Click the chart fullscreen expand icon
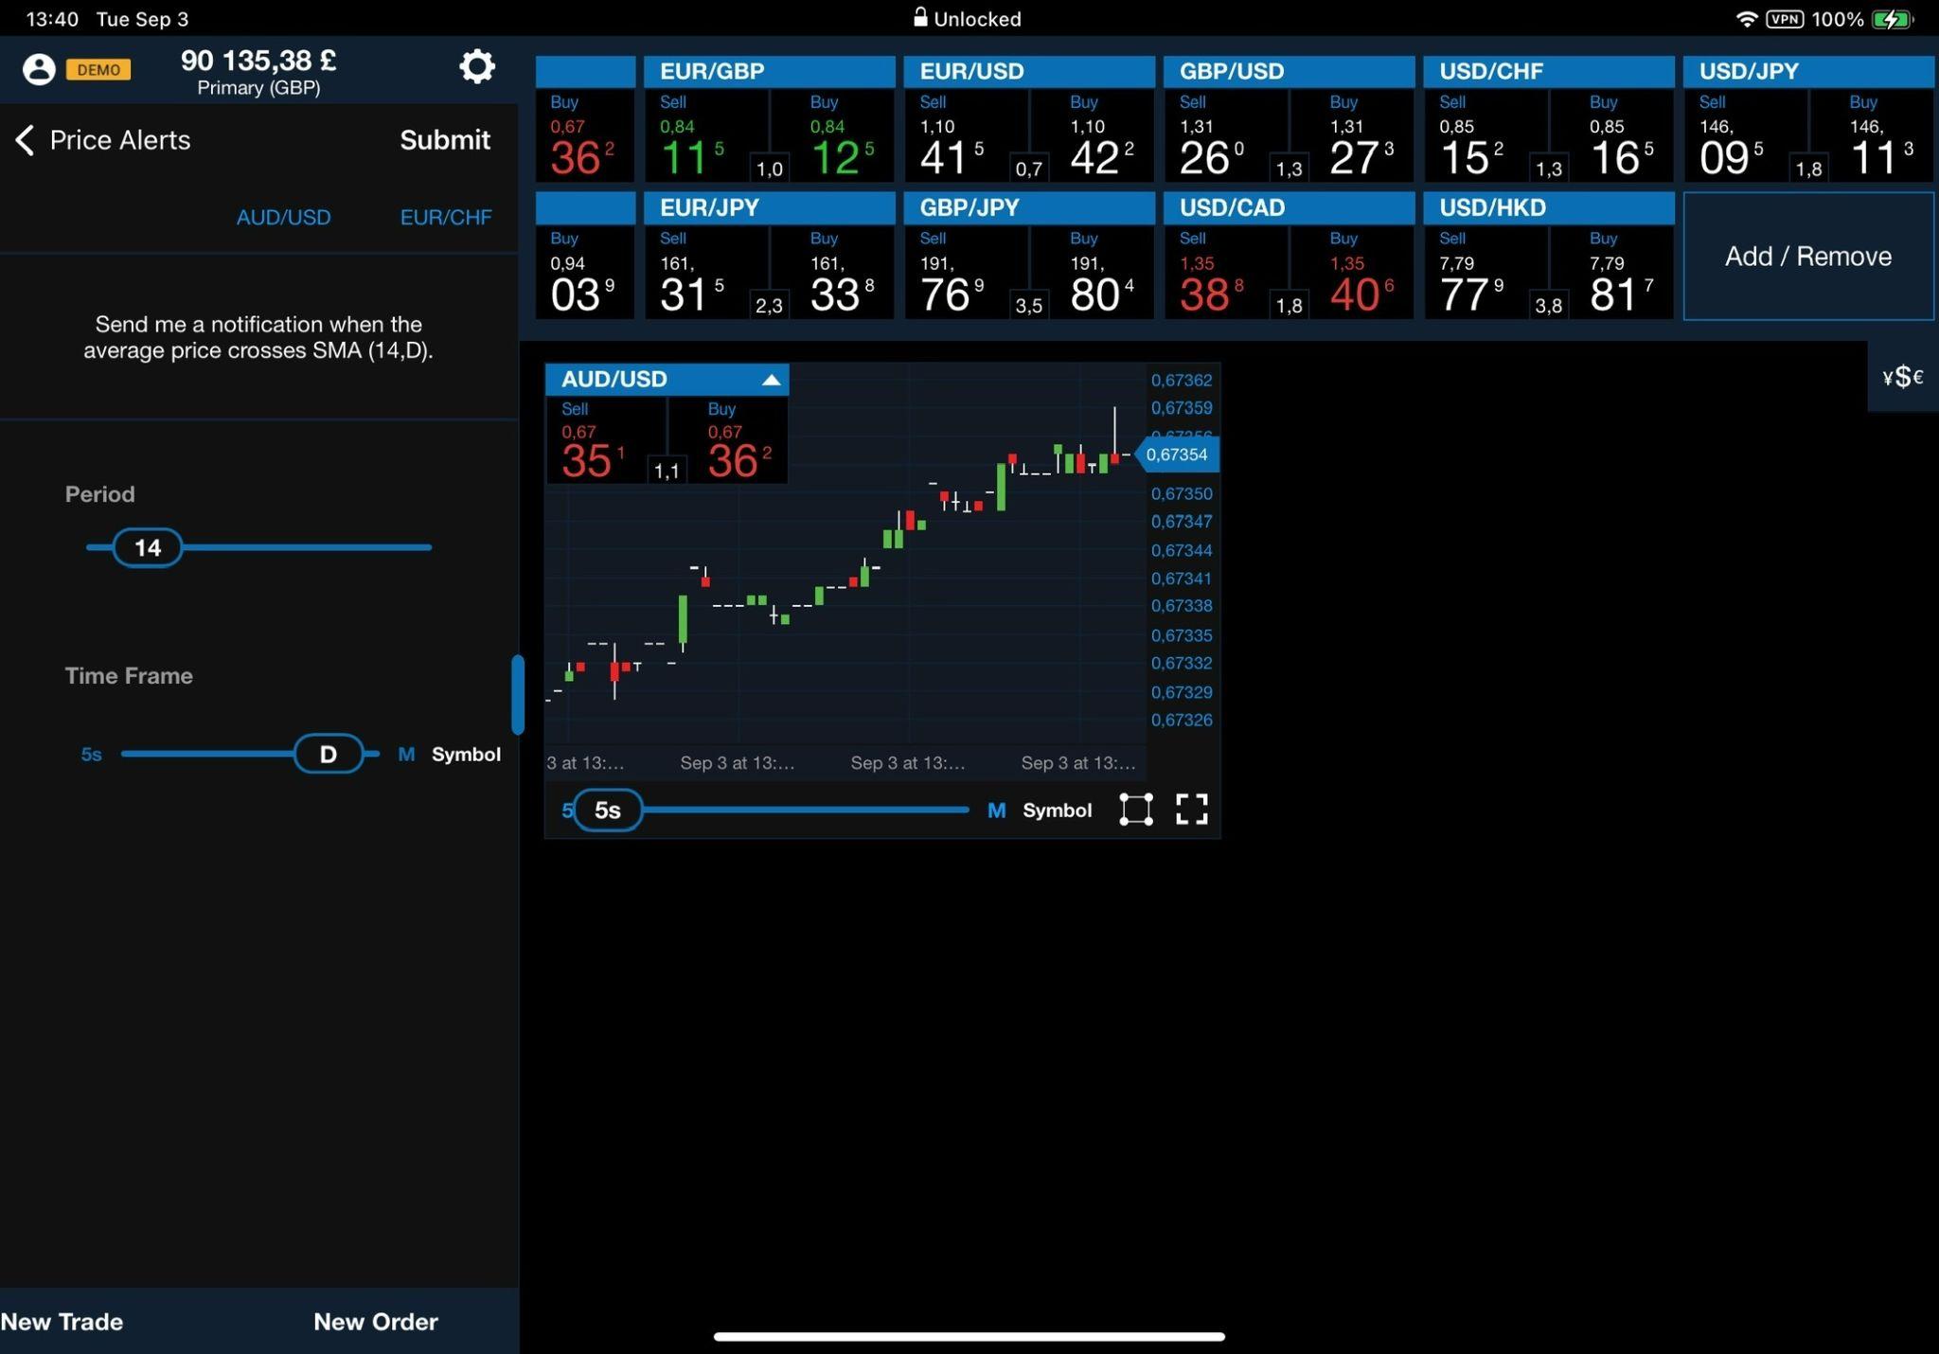Viewport: 1939px width, 1354px height. (1191, 810)
